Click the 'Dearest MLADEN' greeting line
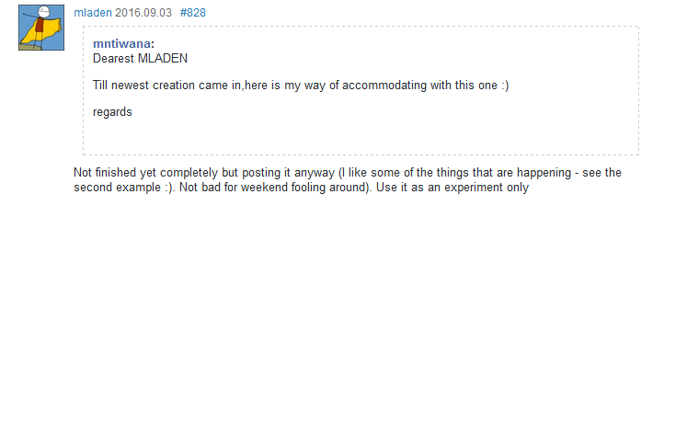The width and height of the screenshot is (676, 423). coord(140,58)
